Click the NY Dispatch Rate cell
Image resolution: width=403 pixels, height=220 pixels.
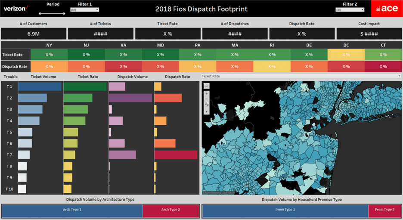(x=49, y=67)
